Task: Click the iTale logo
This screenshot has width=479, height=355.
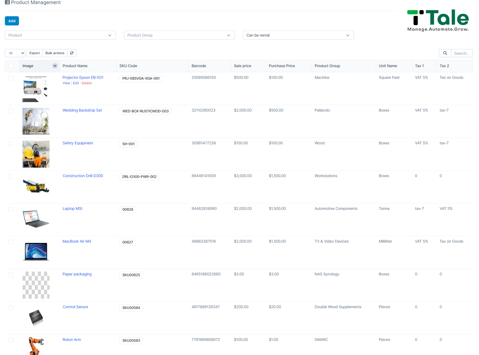Action: [x=438, y=21]
